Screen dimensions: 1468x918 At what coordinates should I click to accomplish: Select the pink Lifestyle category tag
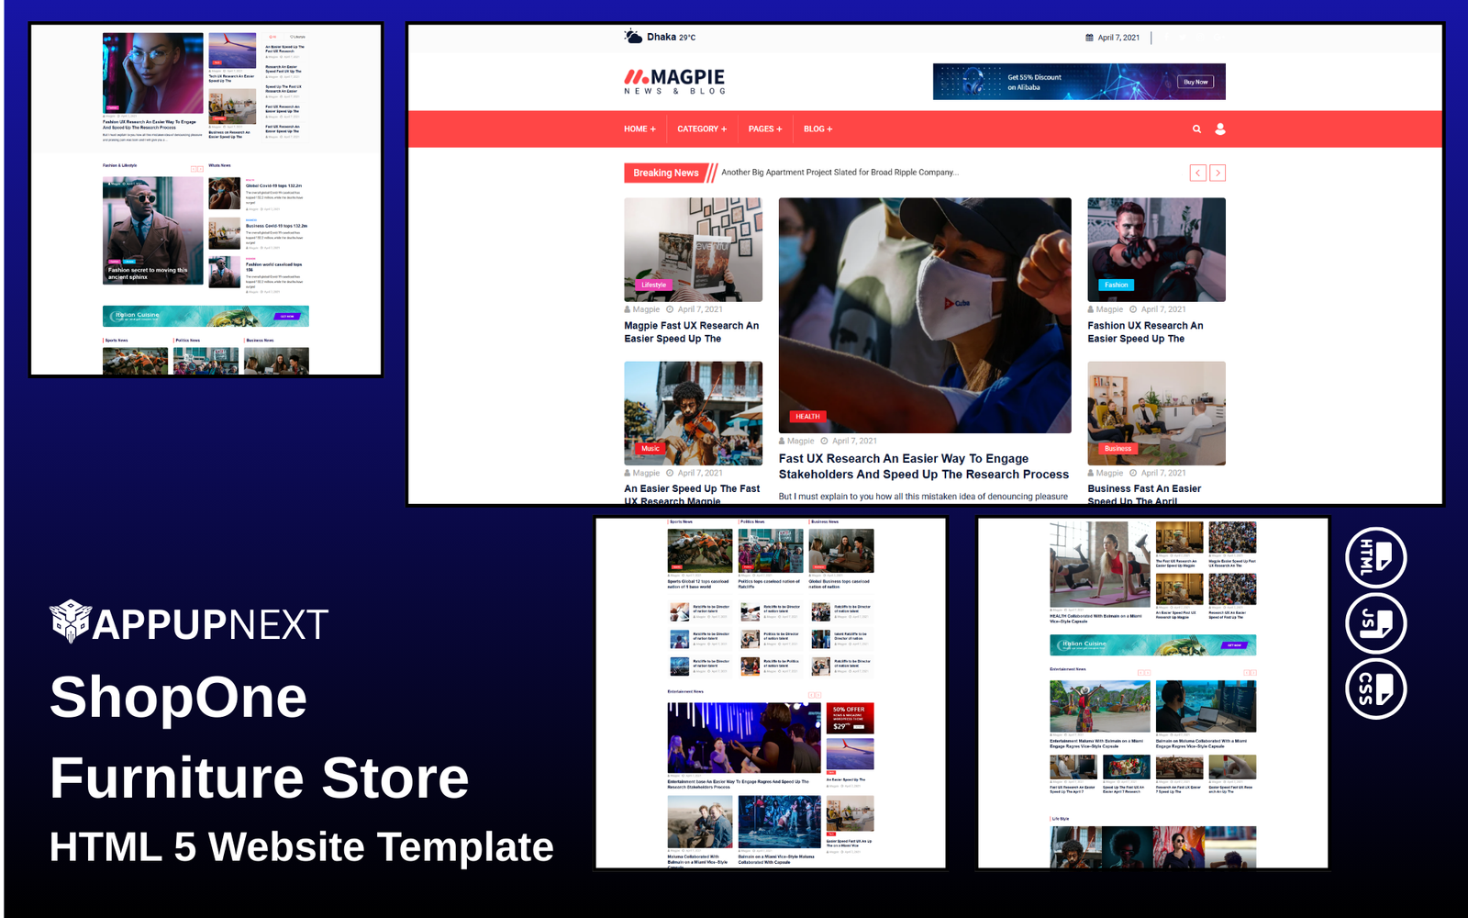click(x=653, y=285)
